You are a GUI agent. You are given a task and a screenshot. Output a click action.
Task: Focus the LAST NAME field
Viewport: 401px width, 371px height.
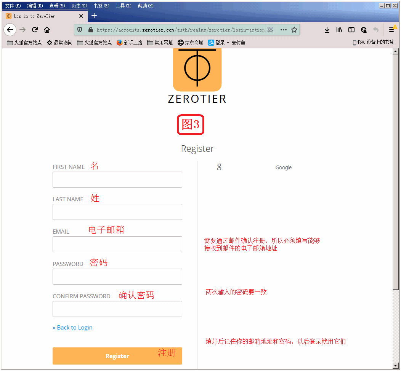pyautogui.click(x=117, y=212)
